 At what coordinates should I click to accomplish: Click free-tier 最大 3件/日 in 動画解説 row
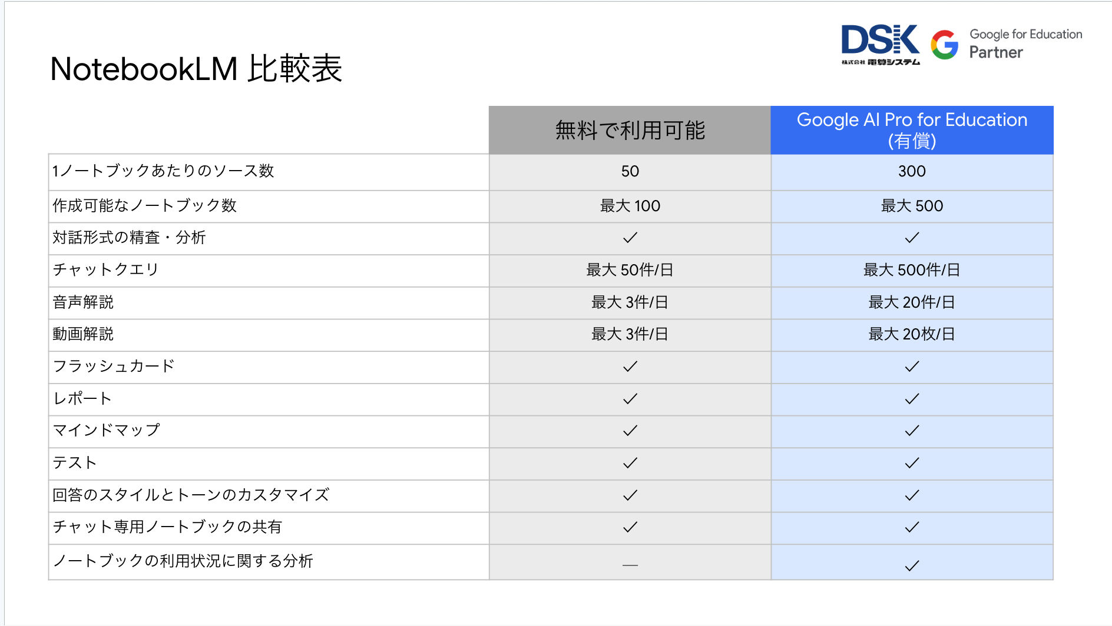coord(630,334)
